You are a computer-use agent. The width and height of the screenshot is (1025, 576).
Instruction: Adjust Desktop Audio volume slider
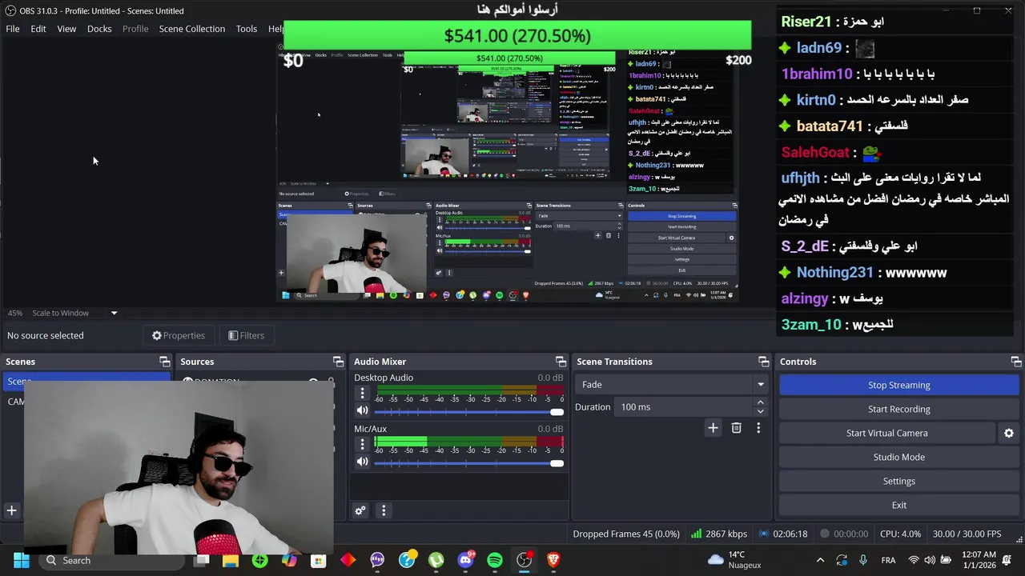(468, 411)
